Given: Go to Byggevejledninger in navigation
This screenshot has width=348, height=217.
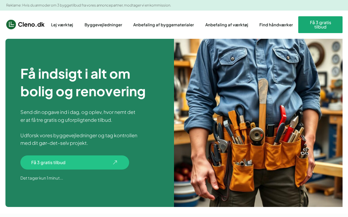Looking at the screenshot, I should pyautogui.click(x=103, y=25).
